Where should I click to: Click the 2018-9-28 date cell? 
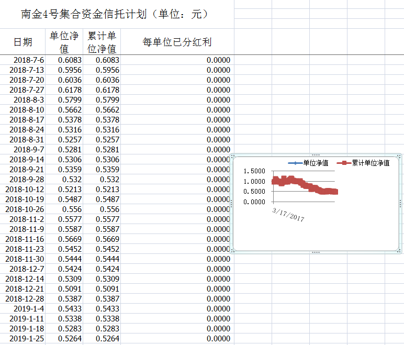(23, 180)
